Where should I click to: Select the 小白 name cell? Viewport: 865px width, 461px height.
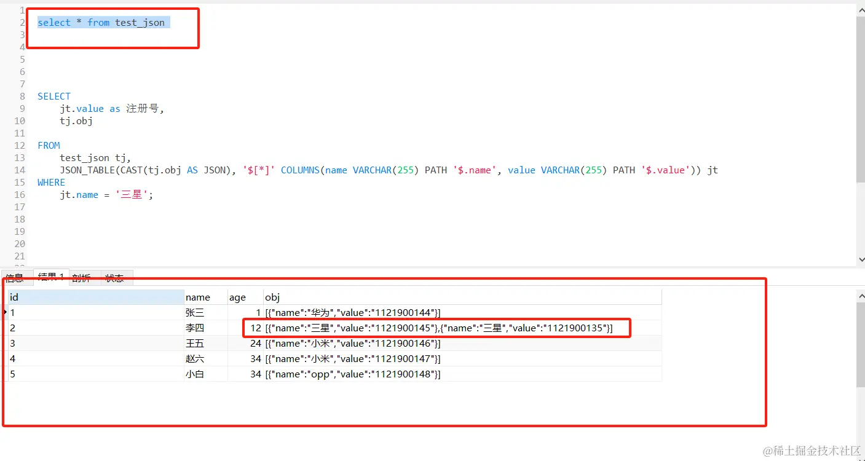point(206,374)
